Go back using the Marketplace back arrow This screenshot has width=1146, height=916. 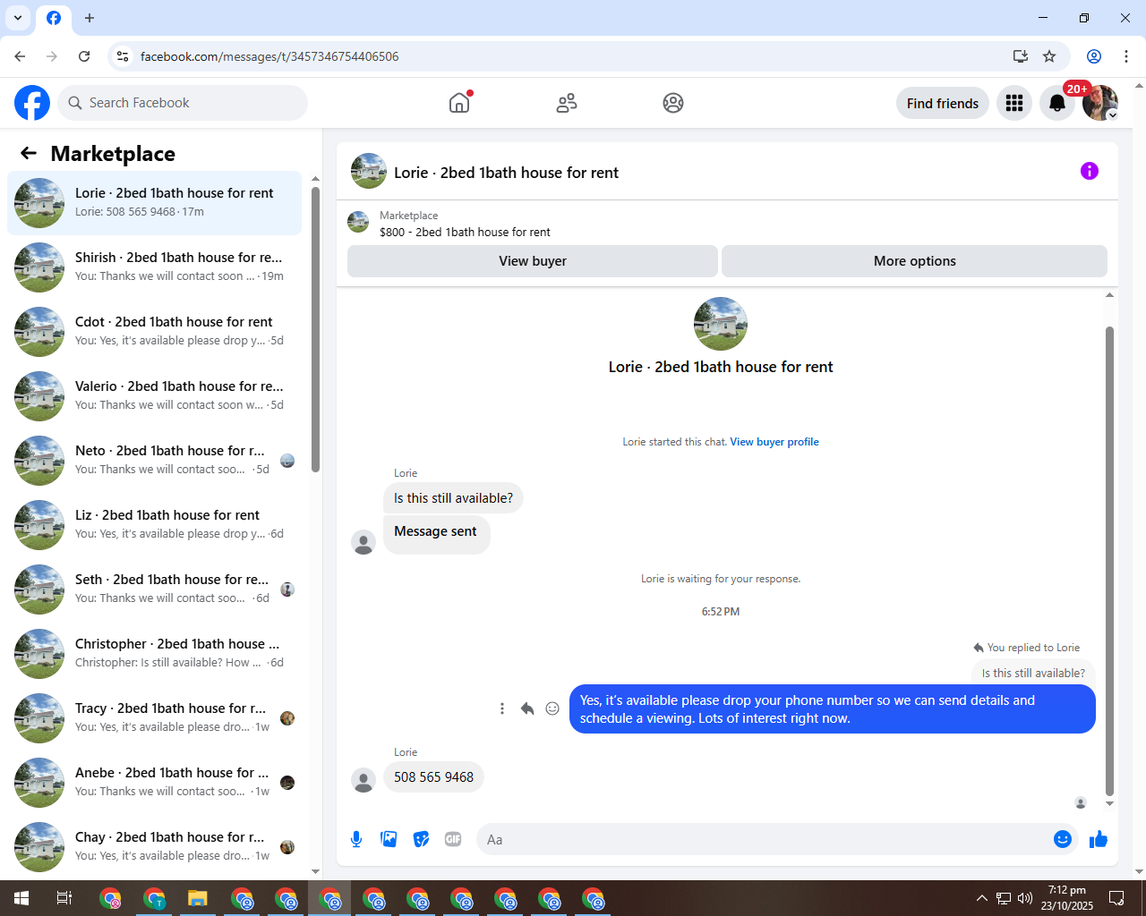(29, 153)
